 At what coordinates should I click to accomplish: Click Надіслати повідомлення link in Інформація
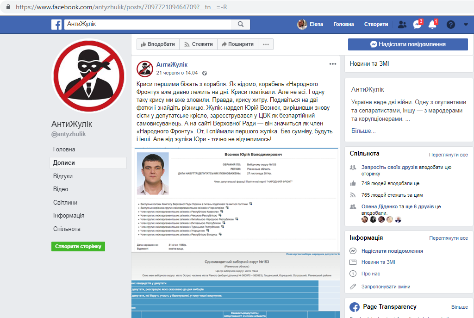[x=392, y=251]
